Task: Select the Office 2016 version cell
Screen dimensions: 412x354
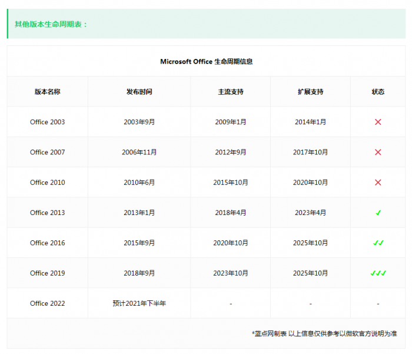Action: (x=47, y=243)
